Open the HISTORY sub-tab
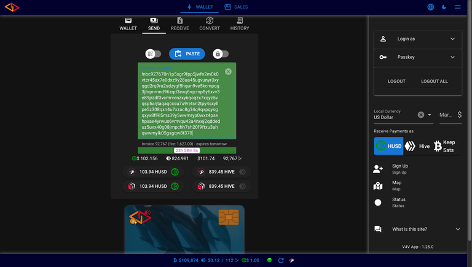This screenshot has height=267, width=472. pyautogui.click(x=240, y=24)
